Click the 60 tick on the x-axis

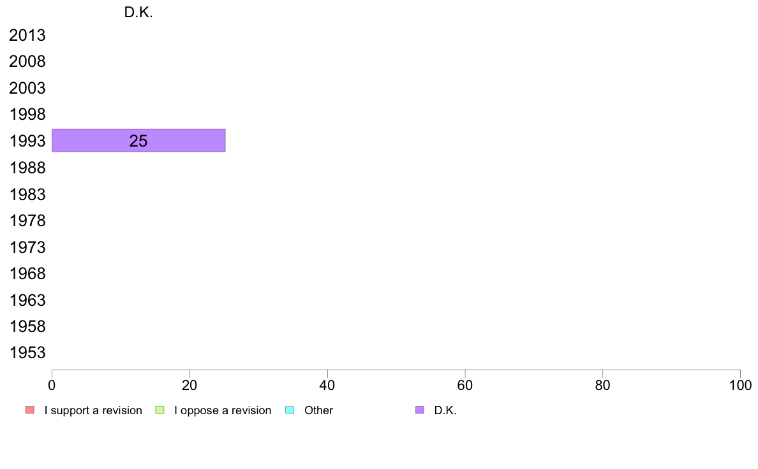click(x=465, y=385)
